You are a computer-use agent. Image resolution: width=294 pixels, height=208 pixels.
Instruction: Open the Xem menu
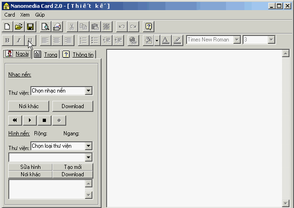click(25, 15)
